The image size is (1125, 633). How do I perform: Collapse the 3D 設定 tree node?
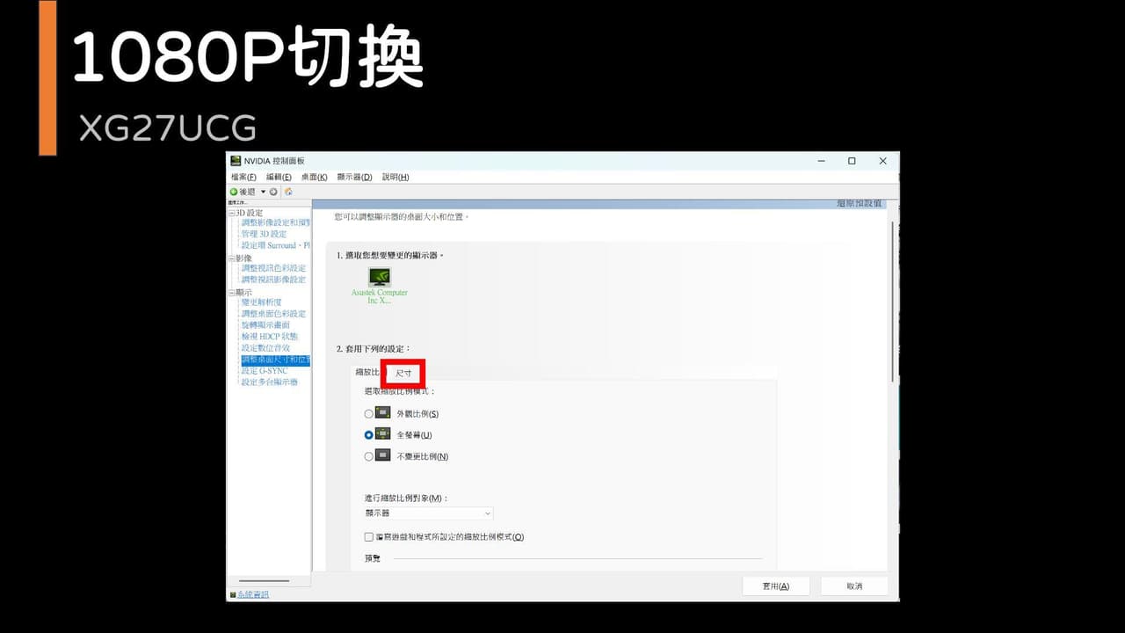pyautogui.click(x=232, y=213)
